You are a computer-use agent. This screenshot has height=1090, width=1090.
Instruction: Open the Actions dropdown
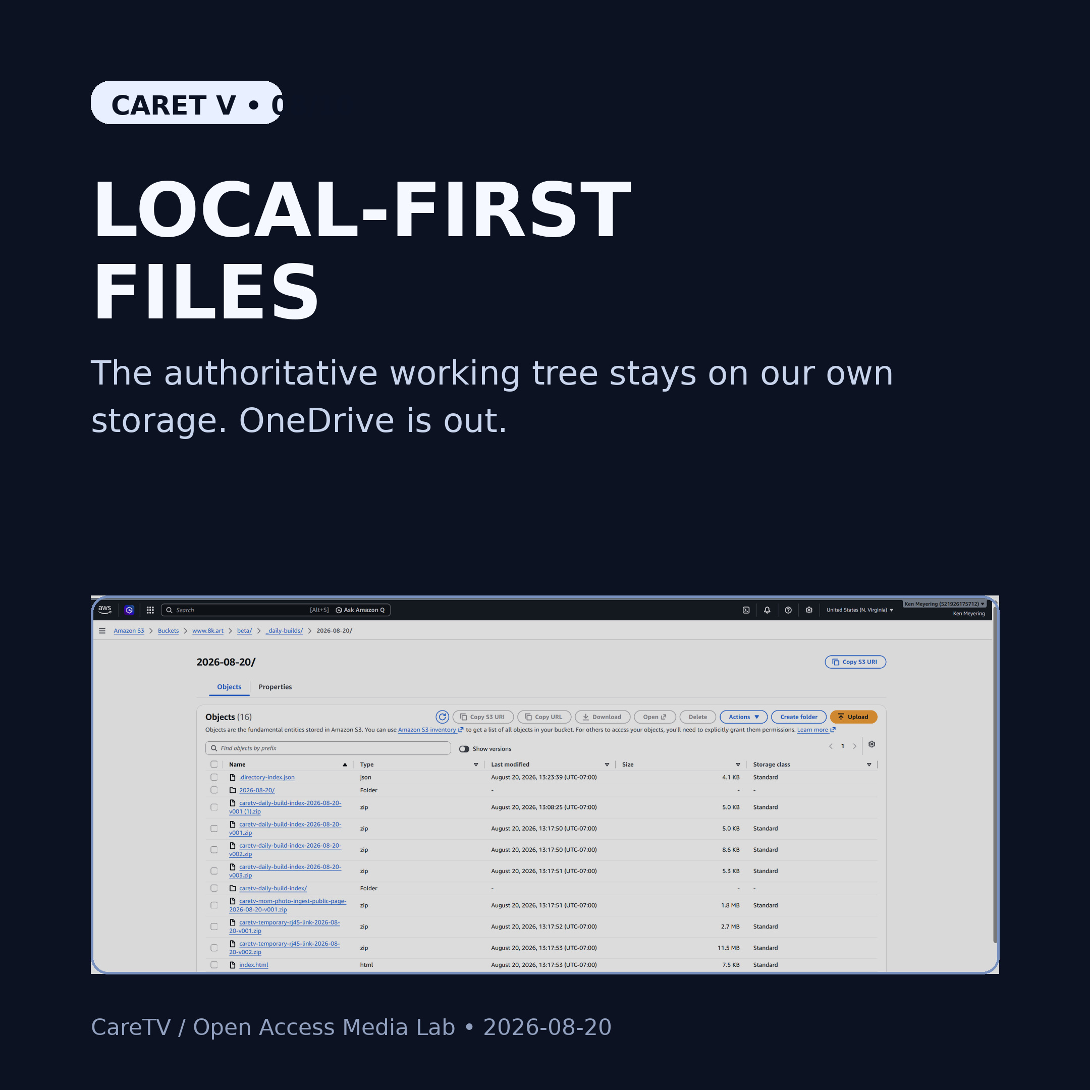[x=744, y=717]
